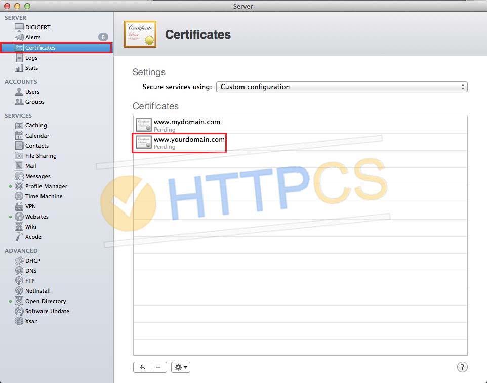Screen dimensions: 487x383
Task: Open the DNS service icon
Action: [19, 271]
